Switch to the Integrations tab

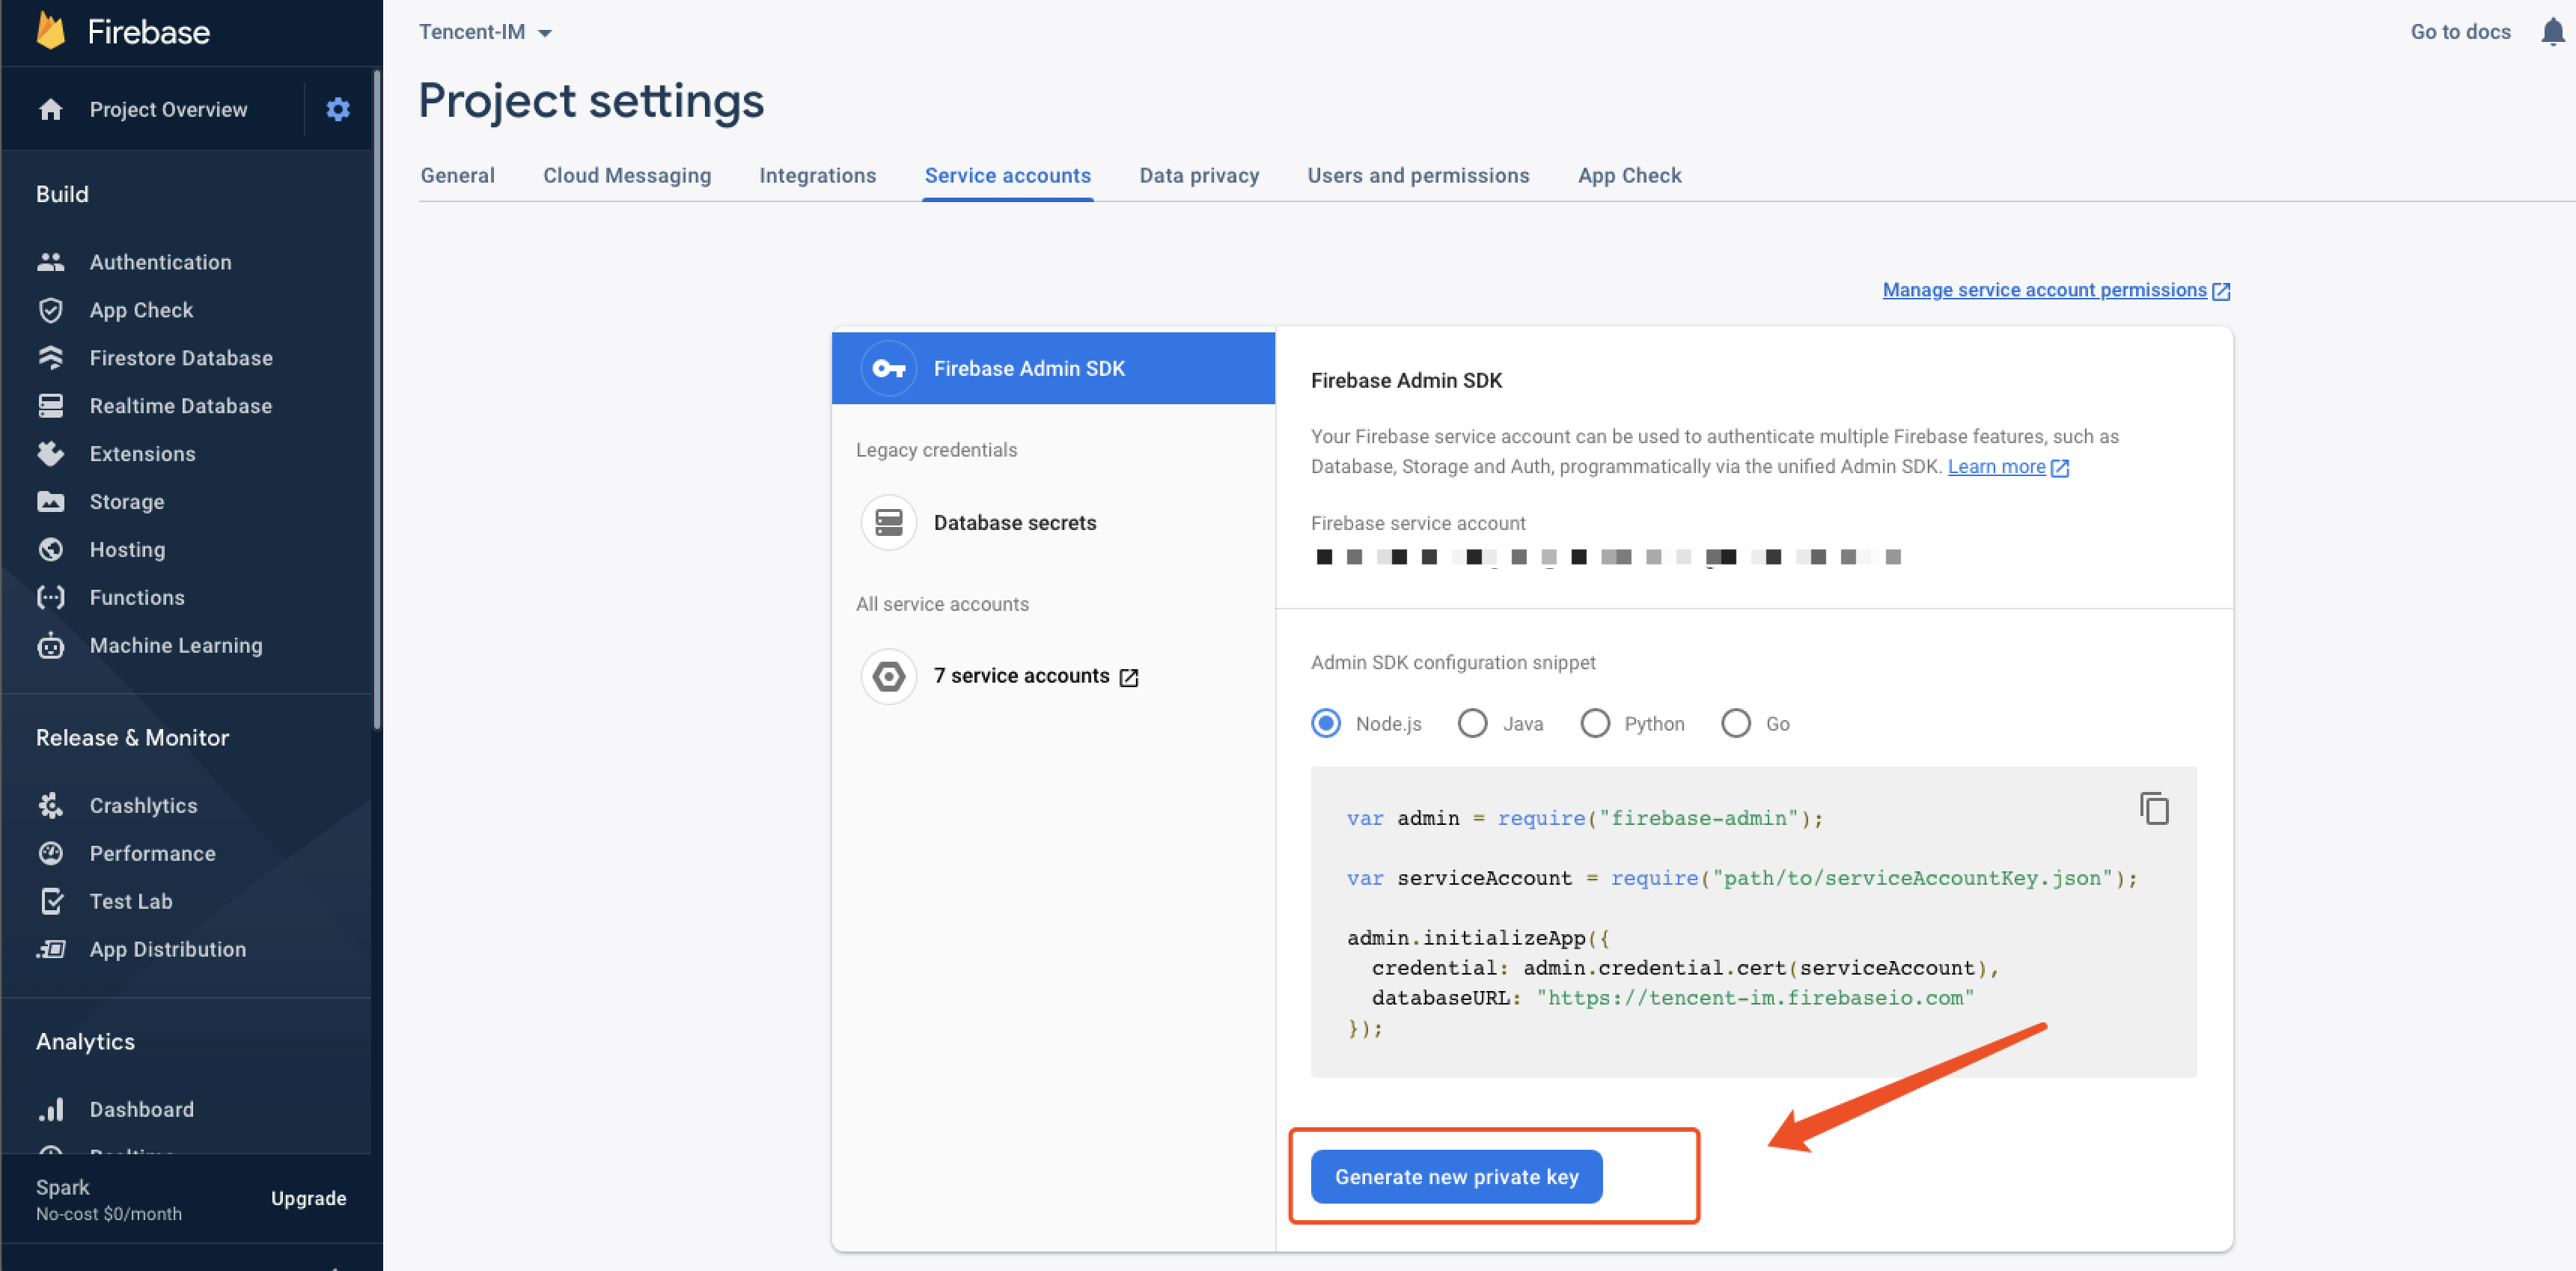click(817, 176)
